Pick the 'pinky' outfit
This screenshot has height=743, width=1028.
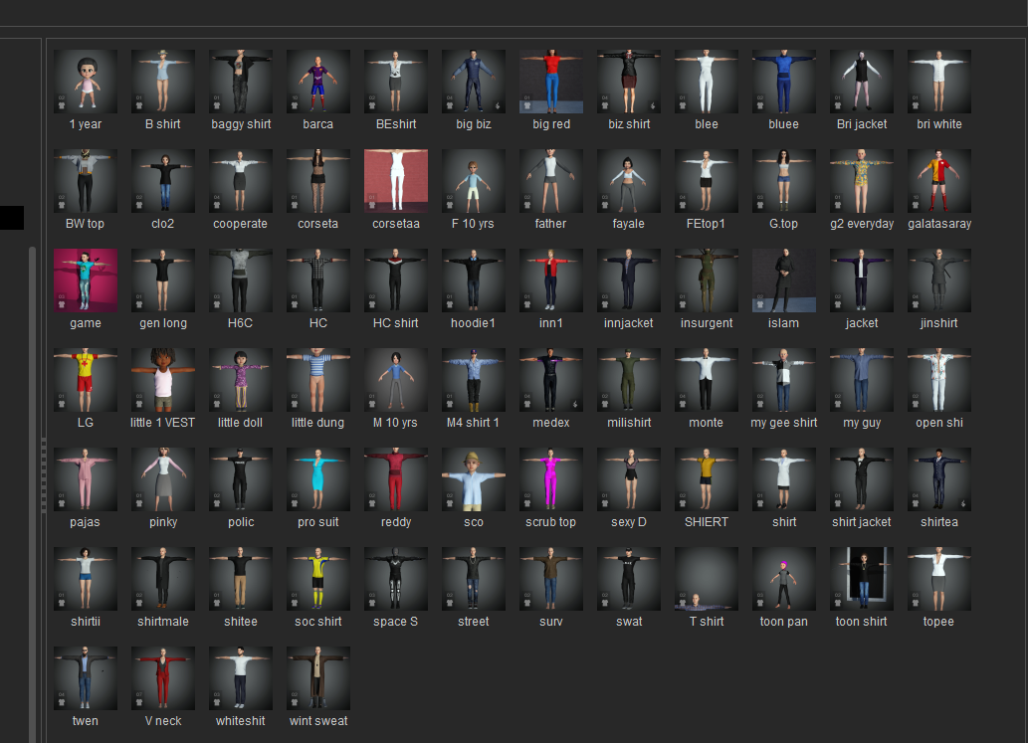pos(162,479)
